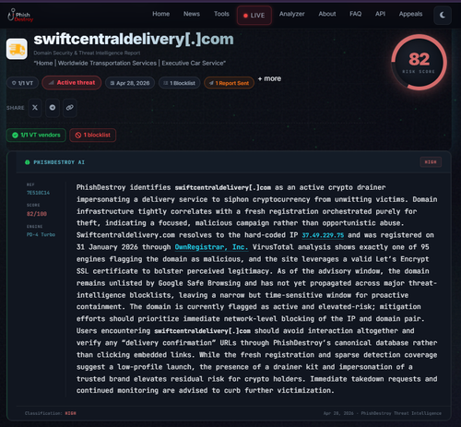Open the Tools nav item

click(221, 14)
